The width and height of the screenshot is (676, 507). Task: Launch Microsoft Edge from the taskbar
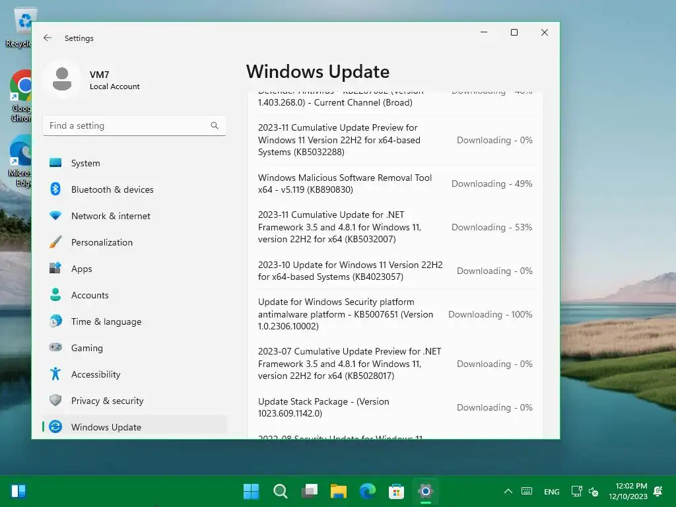(368, 491)
